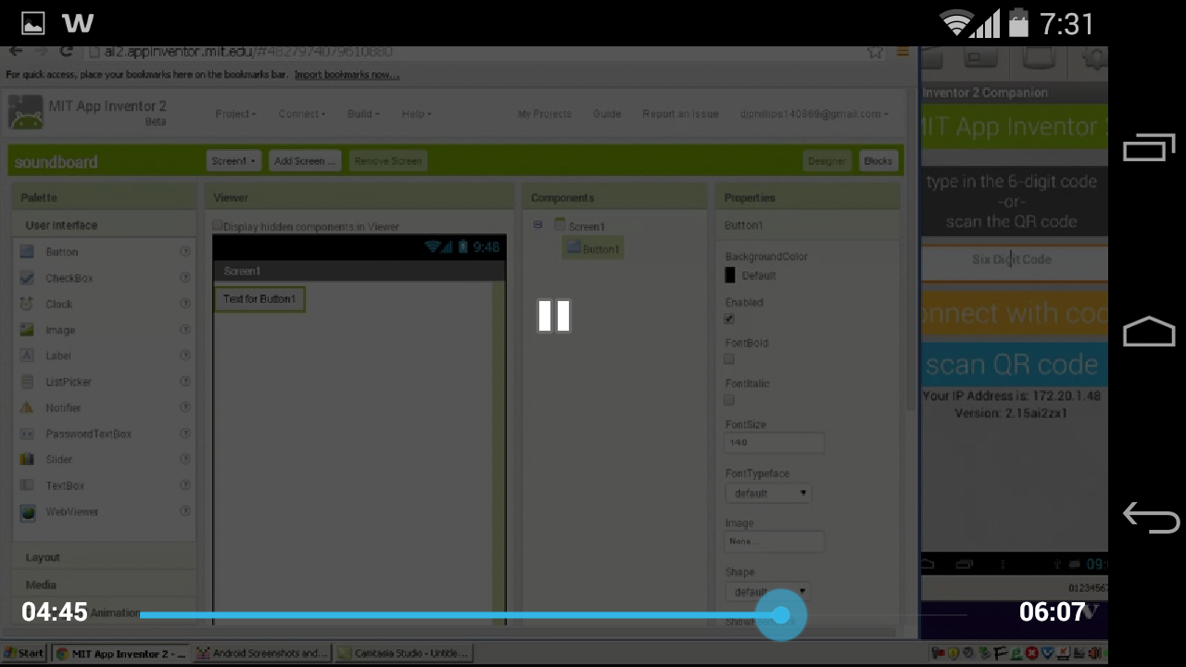Open the account email dropdown
This screenshot has width=1186, height=667.
pyautogui.click(x=814, y=114)
